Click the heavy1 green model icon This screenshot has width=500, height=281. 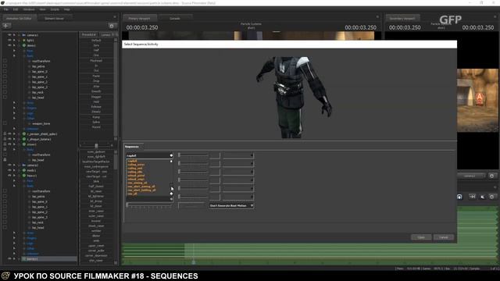[24, 176]
